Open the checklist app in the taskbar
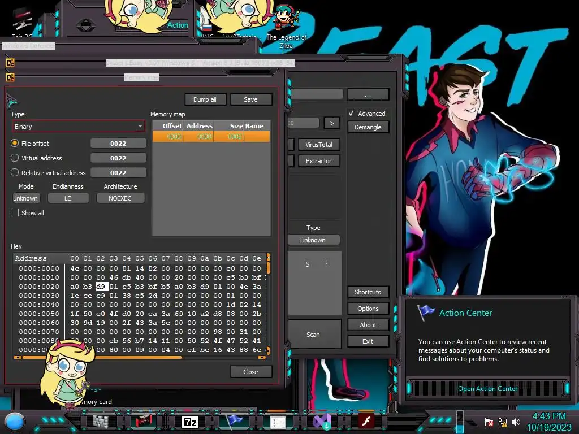This screenshot has width=579, height=434. pyautogui.click(x=278, y=422)
